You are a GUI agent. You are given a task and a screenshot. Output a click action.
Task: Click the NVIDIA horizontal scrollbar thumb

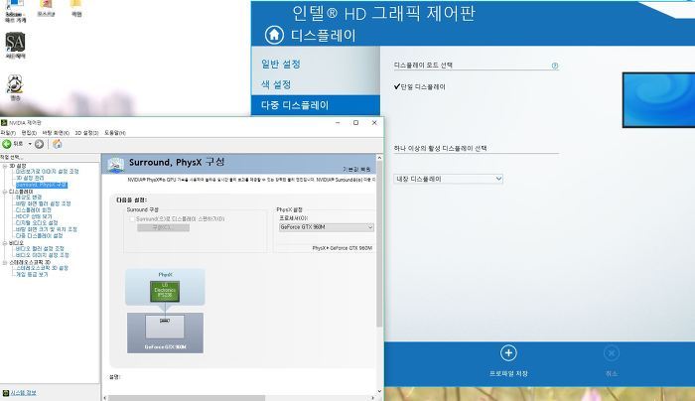click(187, 398)
